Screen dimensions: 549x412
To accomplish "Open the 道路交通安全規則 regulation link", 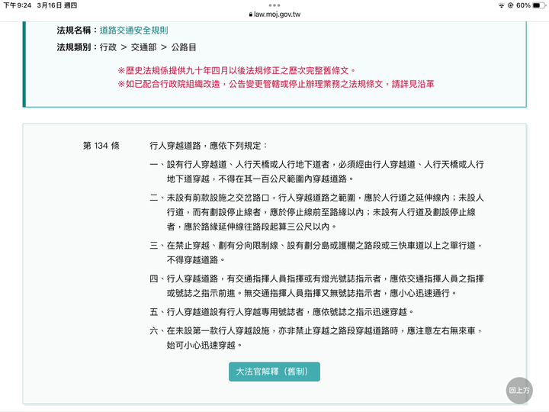I will click(133, 31).
